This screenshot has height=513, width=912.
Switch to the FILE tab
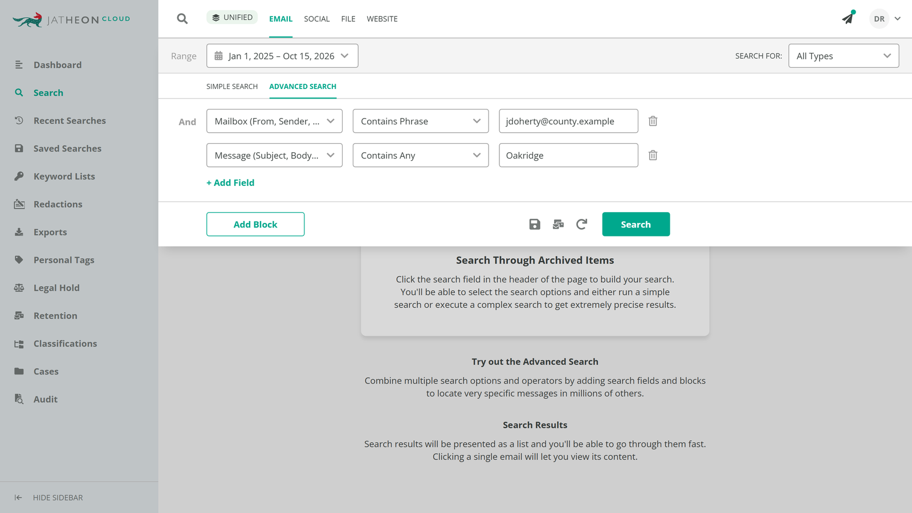pos(348,19)
